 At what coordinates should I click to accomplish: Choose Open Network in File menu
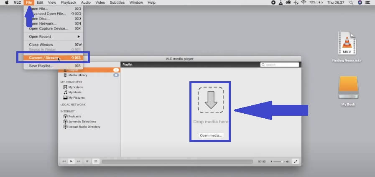click(x=54, y=24)
